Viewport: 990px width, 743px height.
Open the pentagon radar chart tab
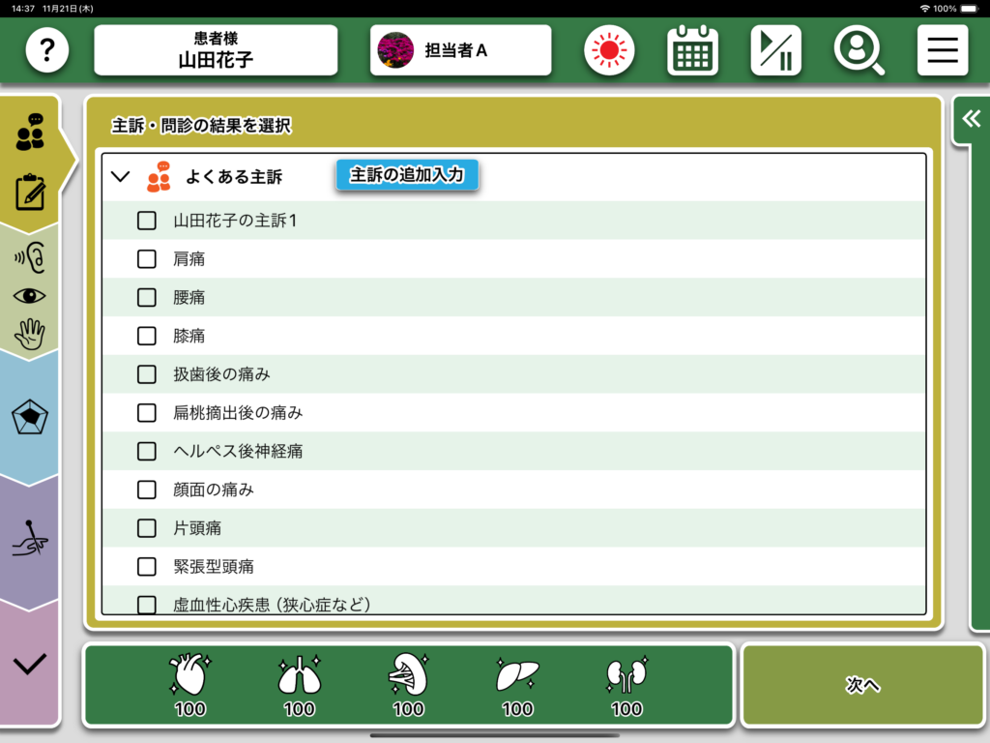click(x=31, y=418)
